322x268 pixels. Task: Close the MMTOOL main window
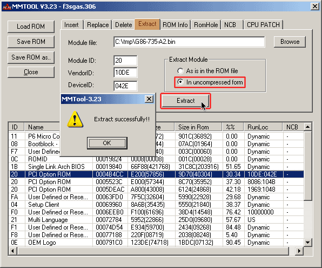tap(315, 6)
